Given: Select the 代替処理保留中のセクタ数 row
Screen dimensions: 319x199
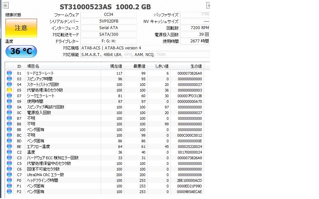Looking at the screenshot, I should [x=105, y=164].
